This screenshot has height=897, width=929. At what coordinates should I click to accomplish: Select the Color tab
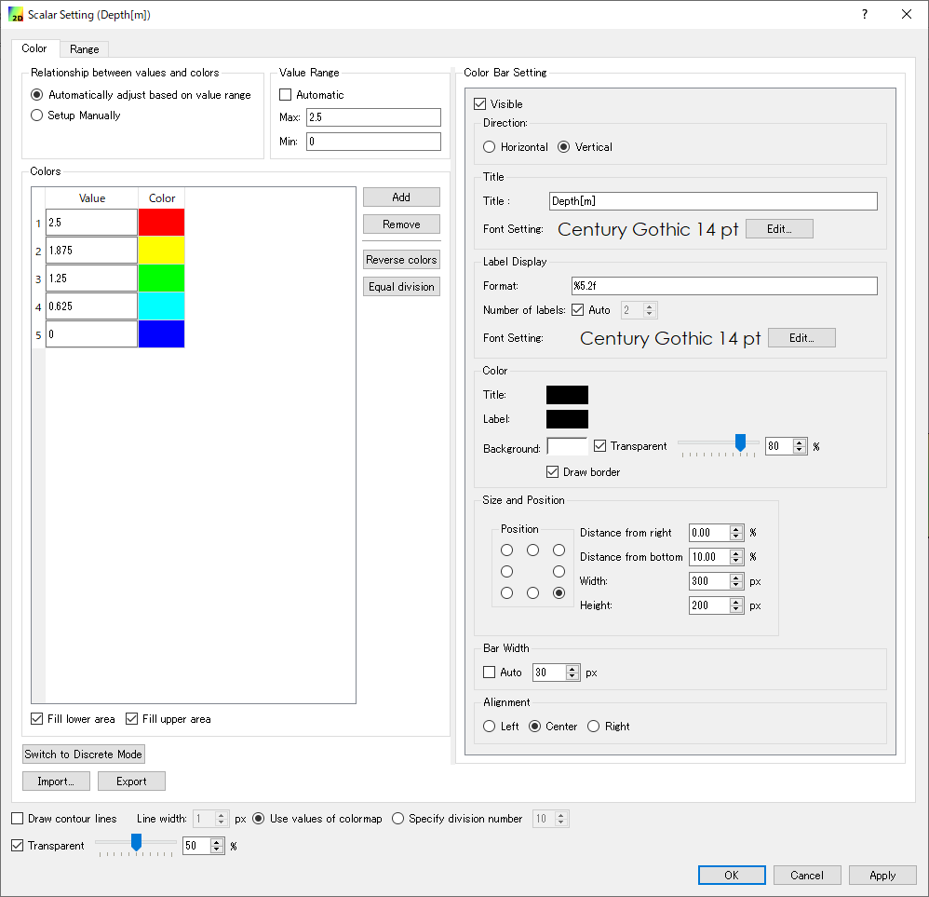tap(34, 48)
